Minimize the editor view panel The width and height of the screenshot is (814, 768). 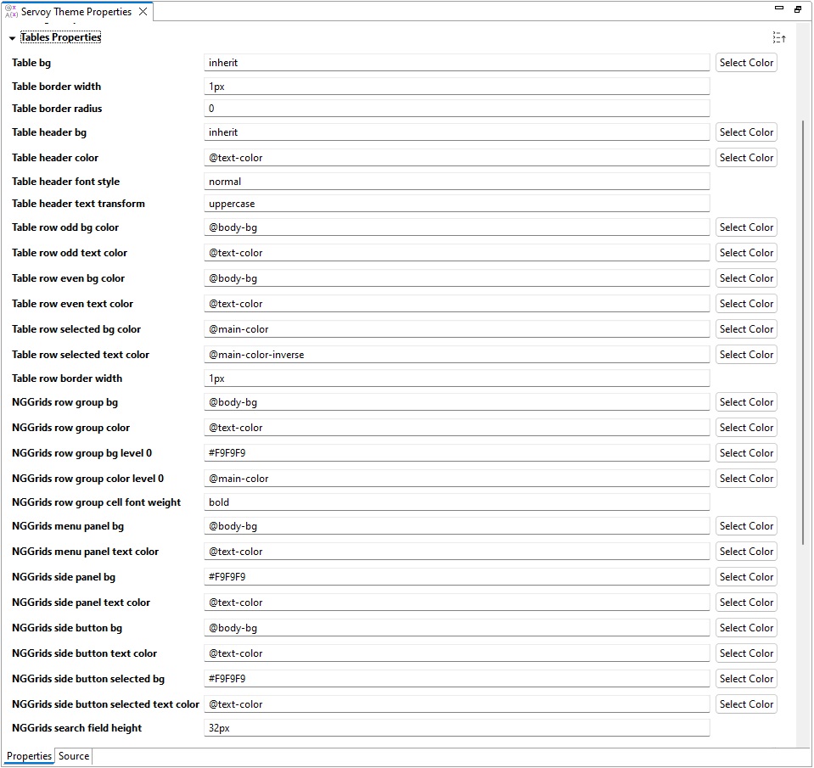pyautogui.click(x=779, y=8)
